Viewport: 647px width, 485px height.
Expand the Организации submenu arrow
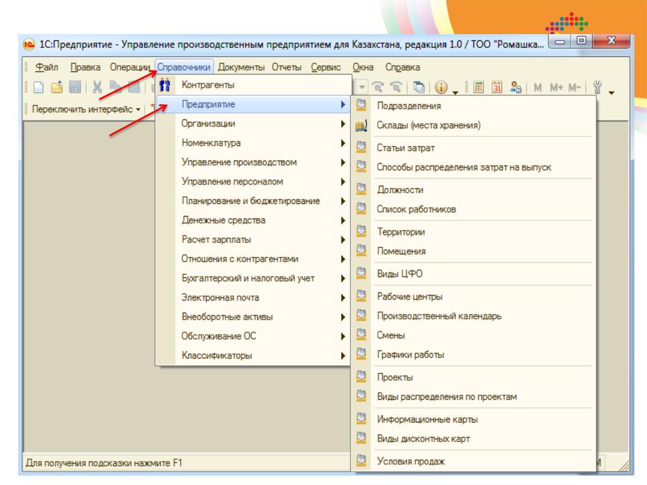[x=343, y=123]
